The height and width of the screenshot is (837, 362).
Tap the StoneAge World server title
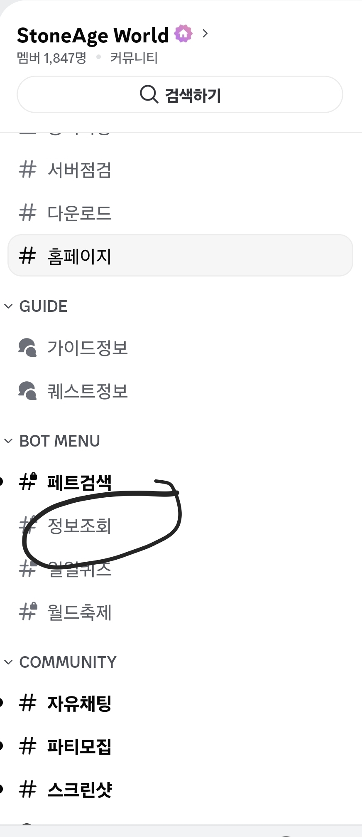(93, 35)
